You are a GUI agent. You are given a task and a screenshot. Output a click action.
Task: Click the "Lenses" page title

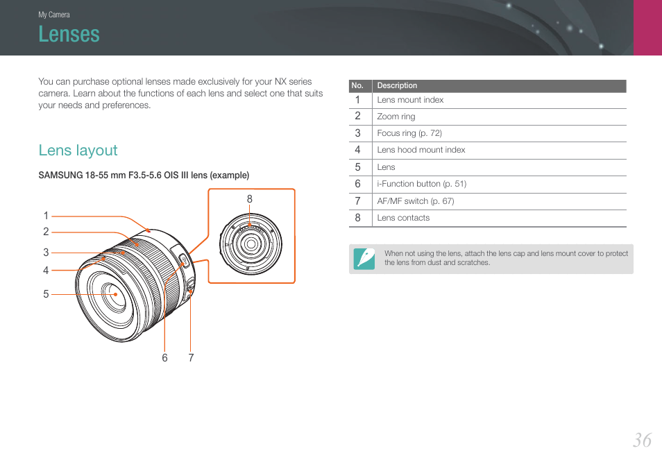pos(69,34)
